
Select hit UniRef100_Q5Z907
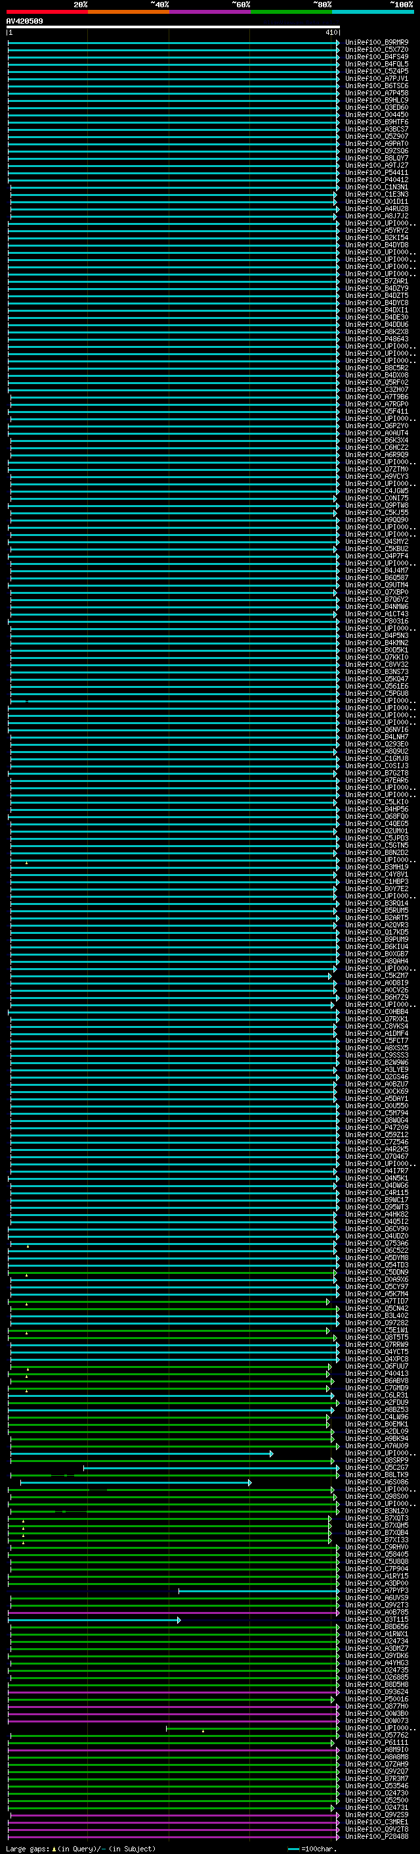click(376, 136)
